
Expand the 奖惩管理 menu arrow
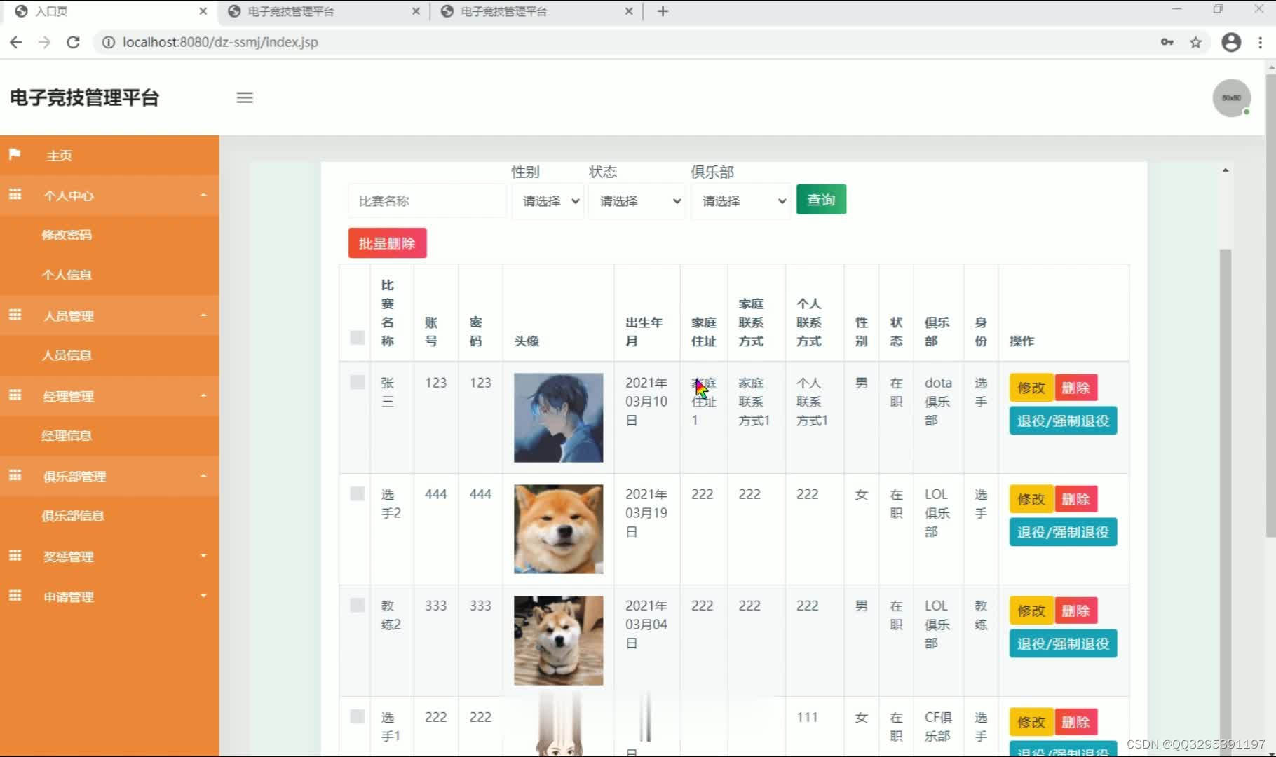click(x=203, y=556)
